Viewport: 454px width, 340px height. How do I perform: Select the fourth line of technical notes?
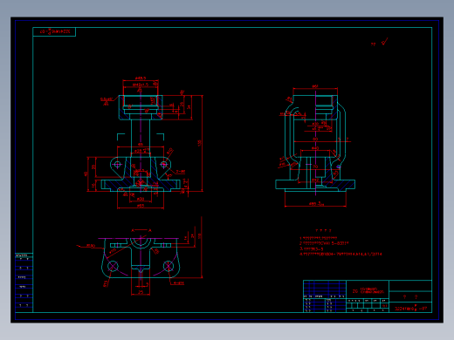(340, 254)
